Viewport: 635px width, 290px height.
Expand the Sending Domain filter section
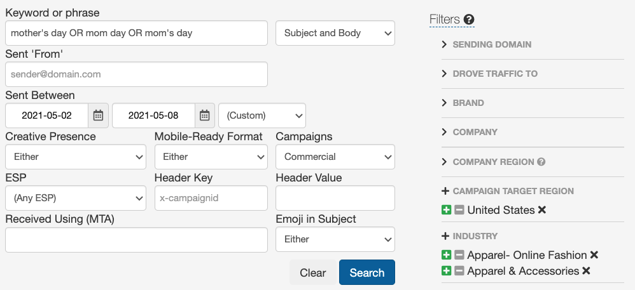pos(486,44)
